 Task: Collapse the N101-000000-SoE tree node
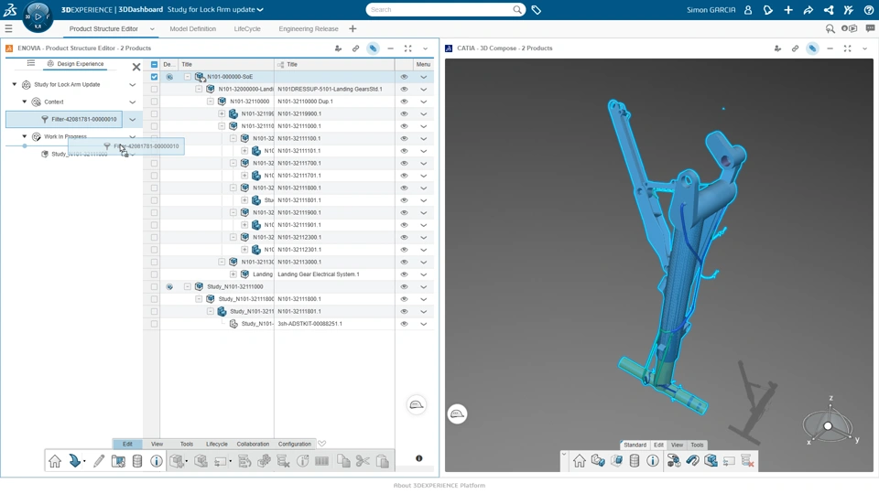[x=188, y=77]
